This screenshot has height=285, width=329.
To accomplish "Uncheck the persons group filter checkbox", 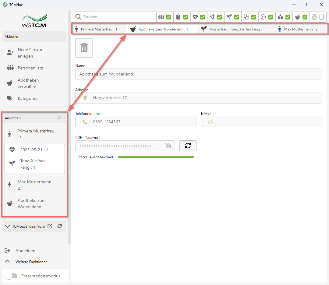I will [x=168, y=17].
